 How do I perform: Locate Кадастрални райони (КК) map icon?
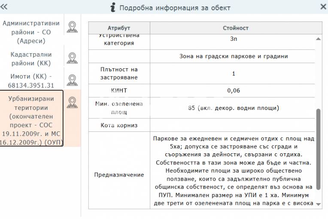72,58
